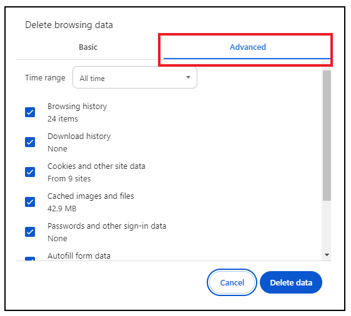Viewport: 351px width, 316px height.
Task: Click the Browsing history label
Action: pos(77,107)
